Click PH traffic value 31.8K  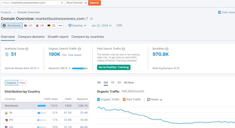coord(68,120)
